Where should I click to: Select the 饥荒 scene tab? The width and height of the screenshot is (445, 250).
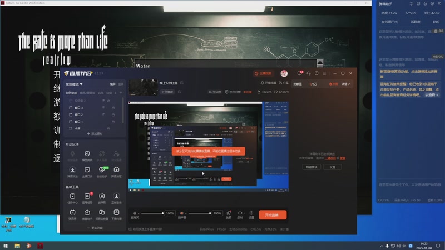(x=101, y=93)
